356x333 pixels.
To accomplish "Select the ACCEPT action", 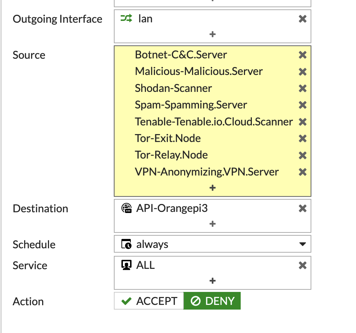I will pos(149,301).
